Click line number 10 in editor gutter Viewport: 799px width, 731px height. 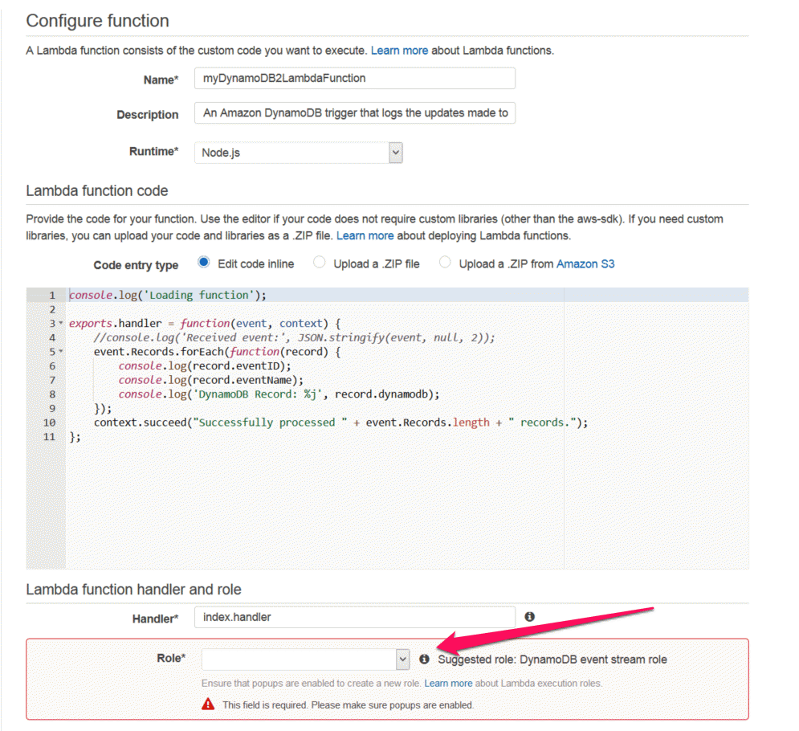(50, 423)
